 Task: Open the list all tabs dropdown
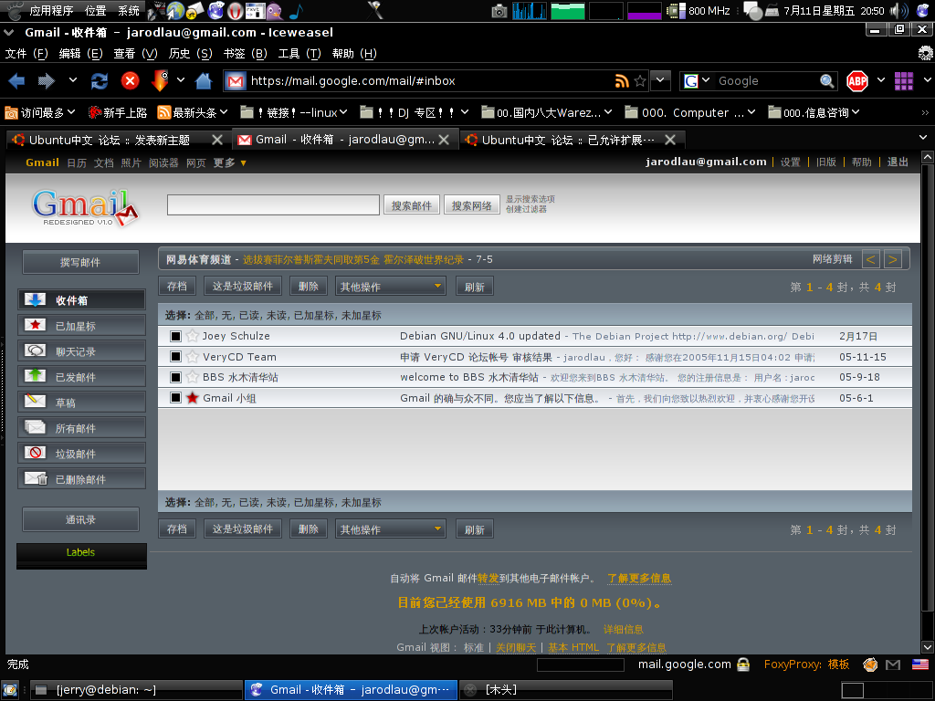coord(923,138)
